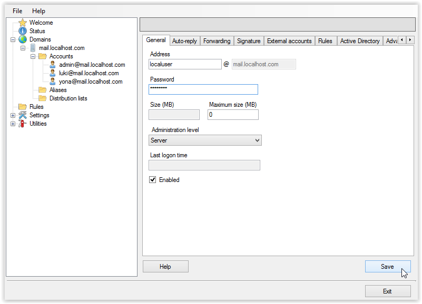Switch to the Active Directory tab
422x304 pixels.
pos(360,41)
